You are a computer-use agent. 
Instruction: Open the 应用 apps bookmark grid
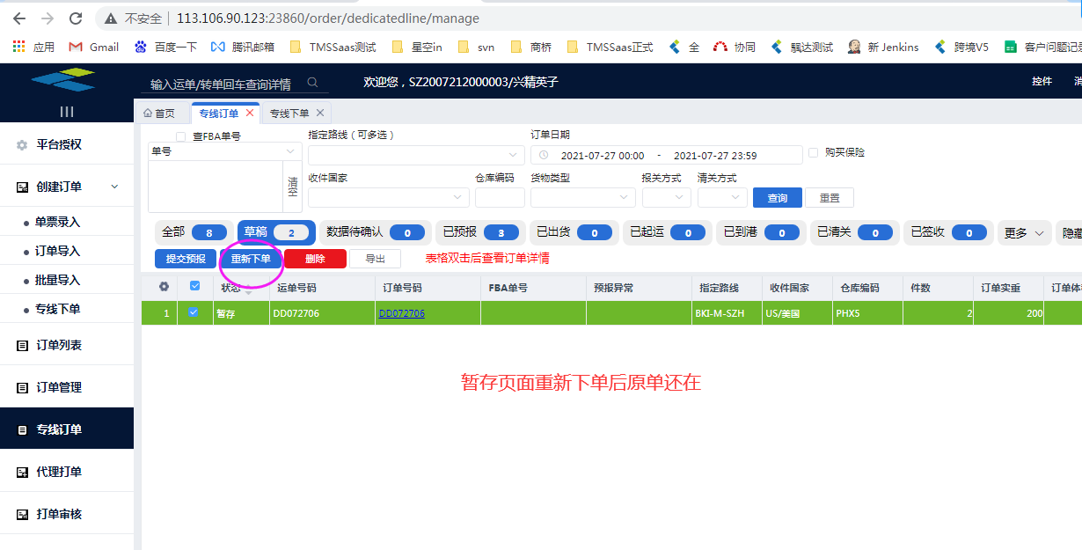33,47
